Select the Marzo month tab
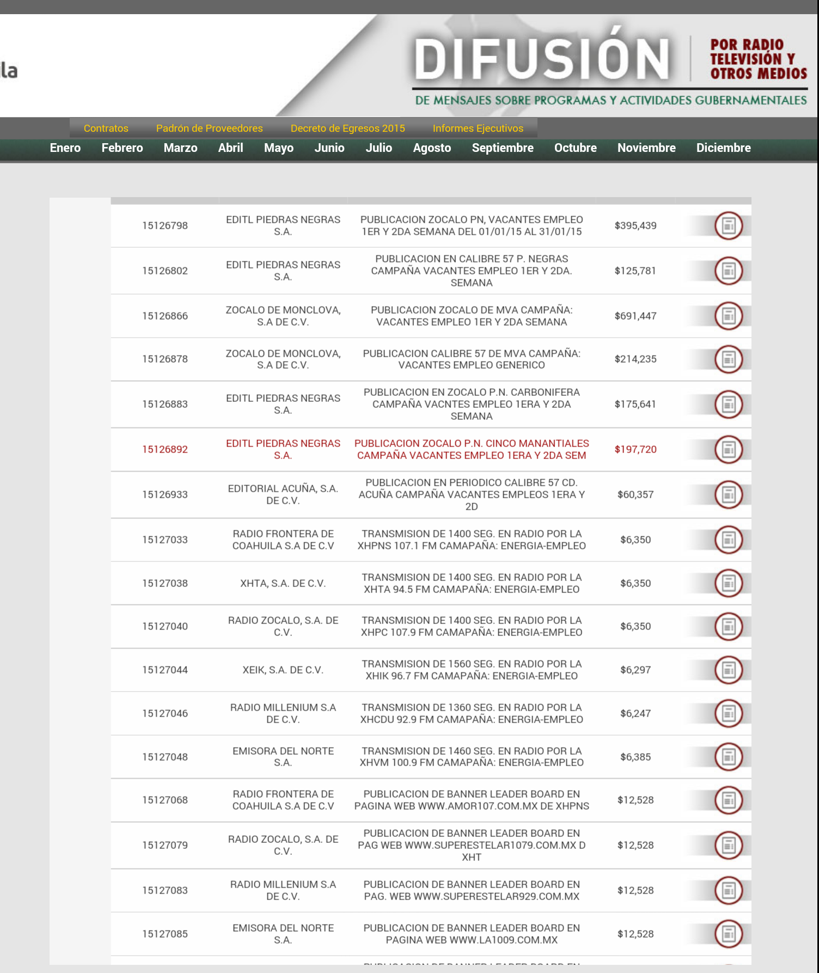819x973 pixels. [180, 148]
